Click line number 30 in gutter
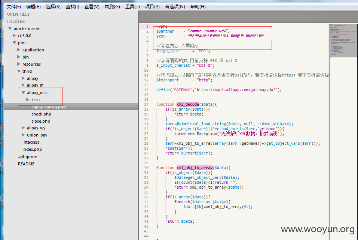Viewport: 358px width, 240px height. (x=146, y=168)
